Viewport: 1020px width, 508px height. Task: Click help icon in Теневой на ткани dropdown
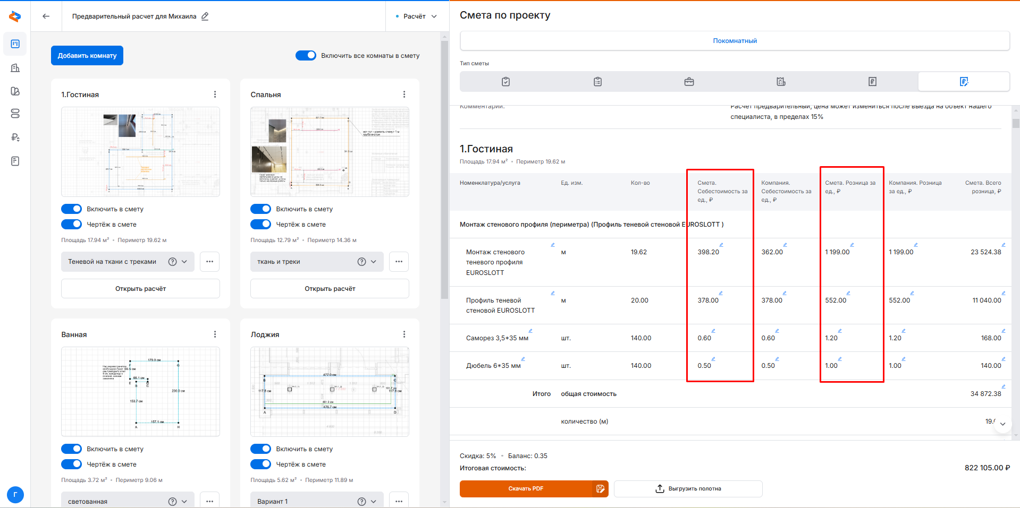(x=172, y=262)
